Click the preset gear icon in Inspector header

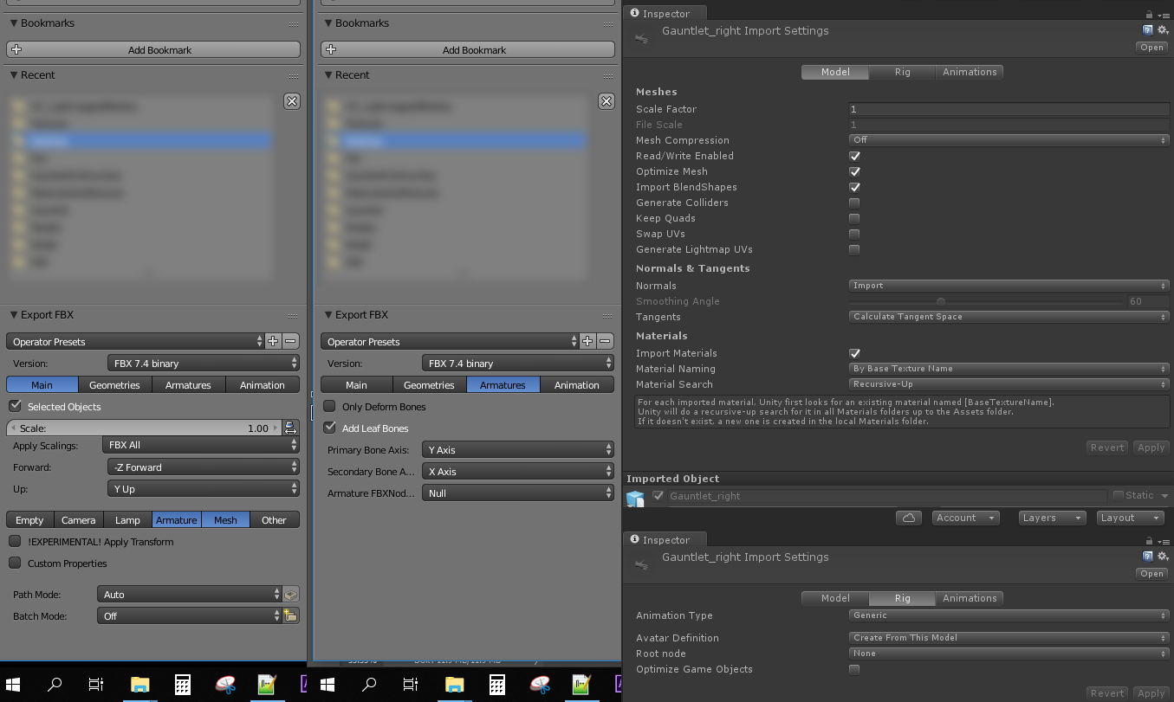click(1163, 29)
